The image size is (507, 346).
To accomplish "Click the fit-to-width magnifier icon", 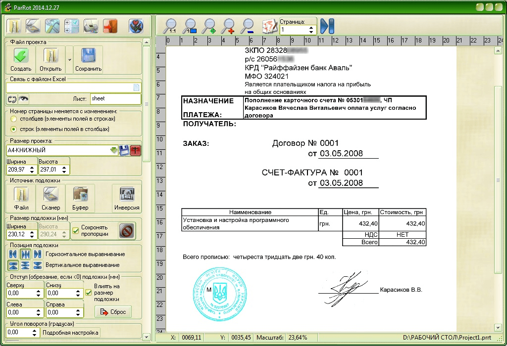I will pos(190,26).
